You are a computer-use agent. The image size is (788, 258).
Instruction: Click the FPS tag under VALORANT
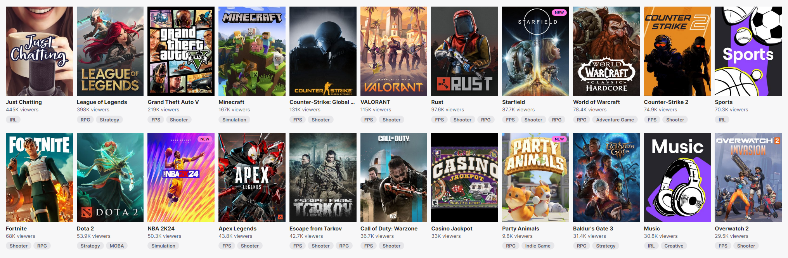point(369,120)
